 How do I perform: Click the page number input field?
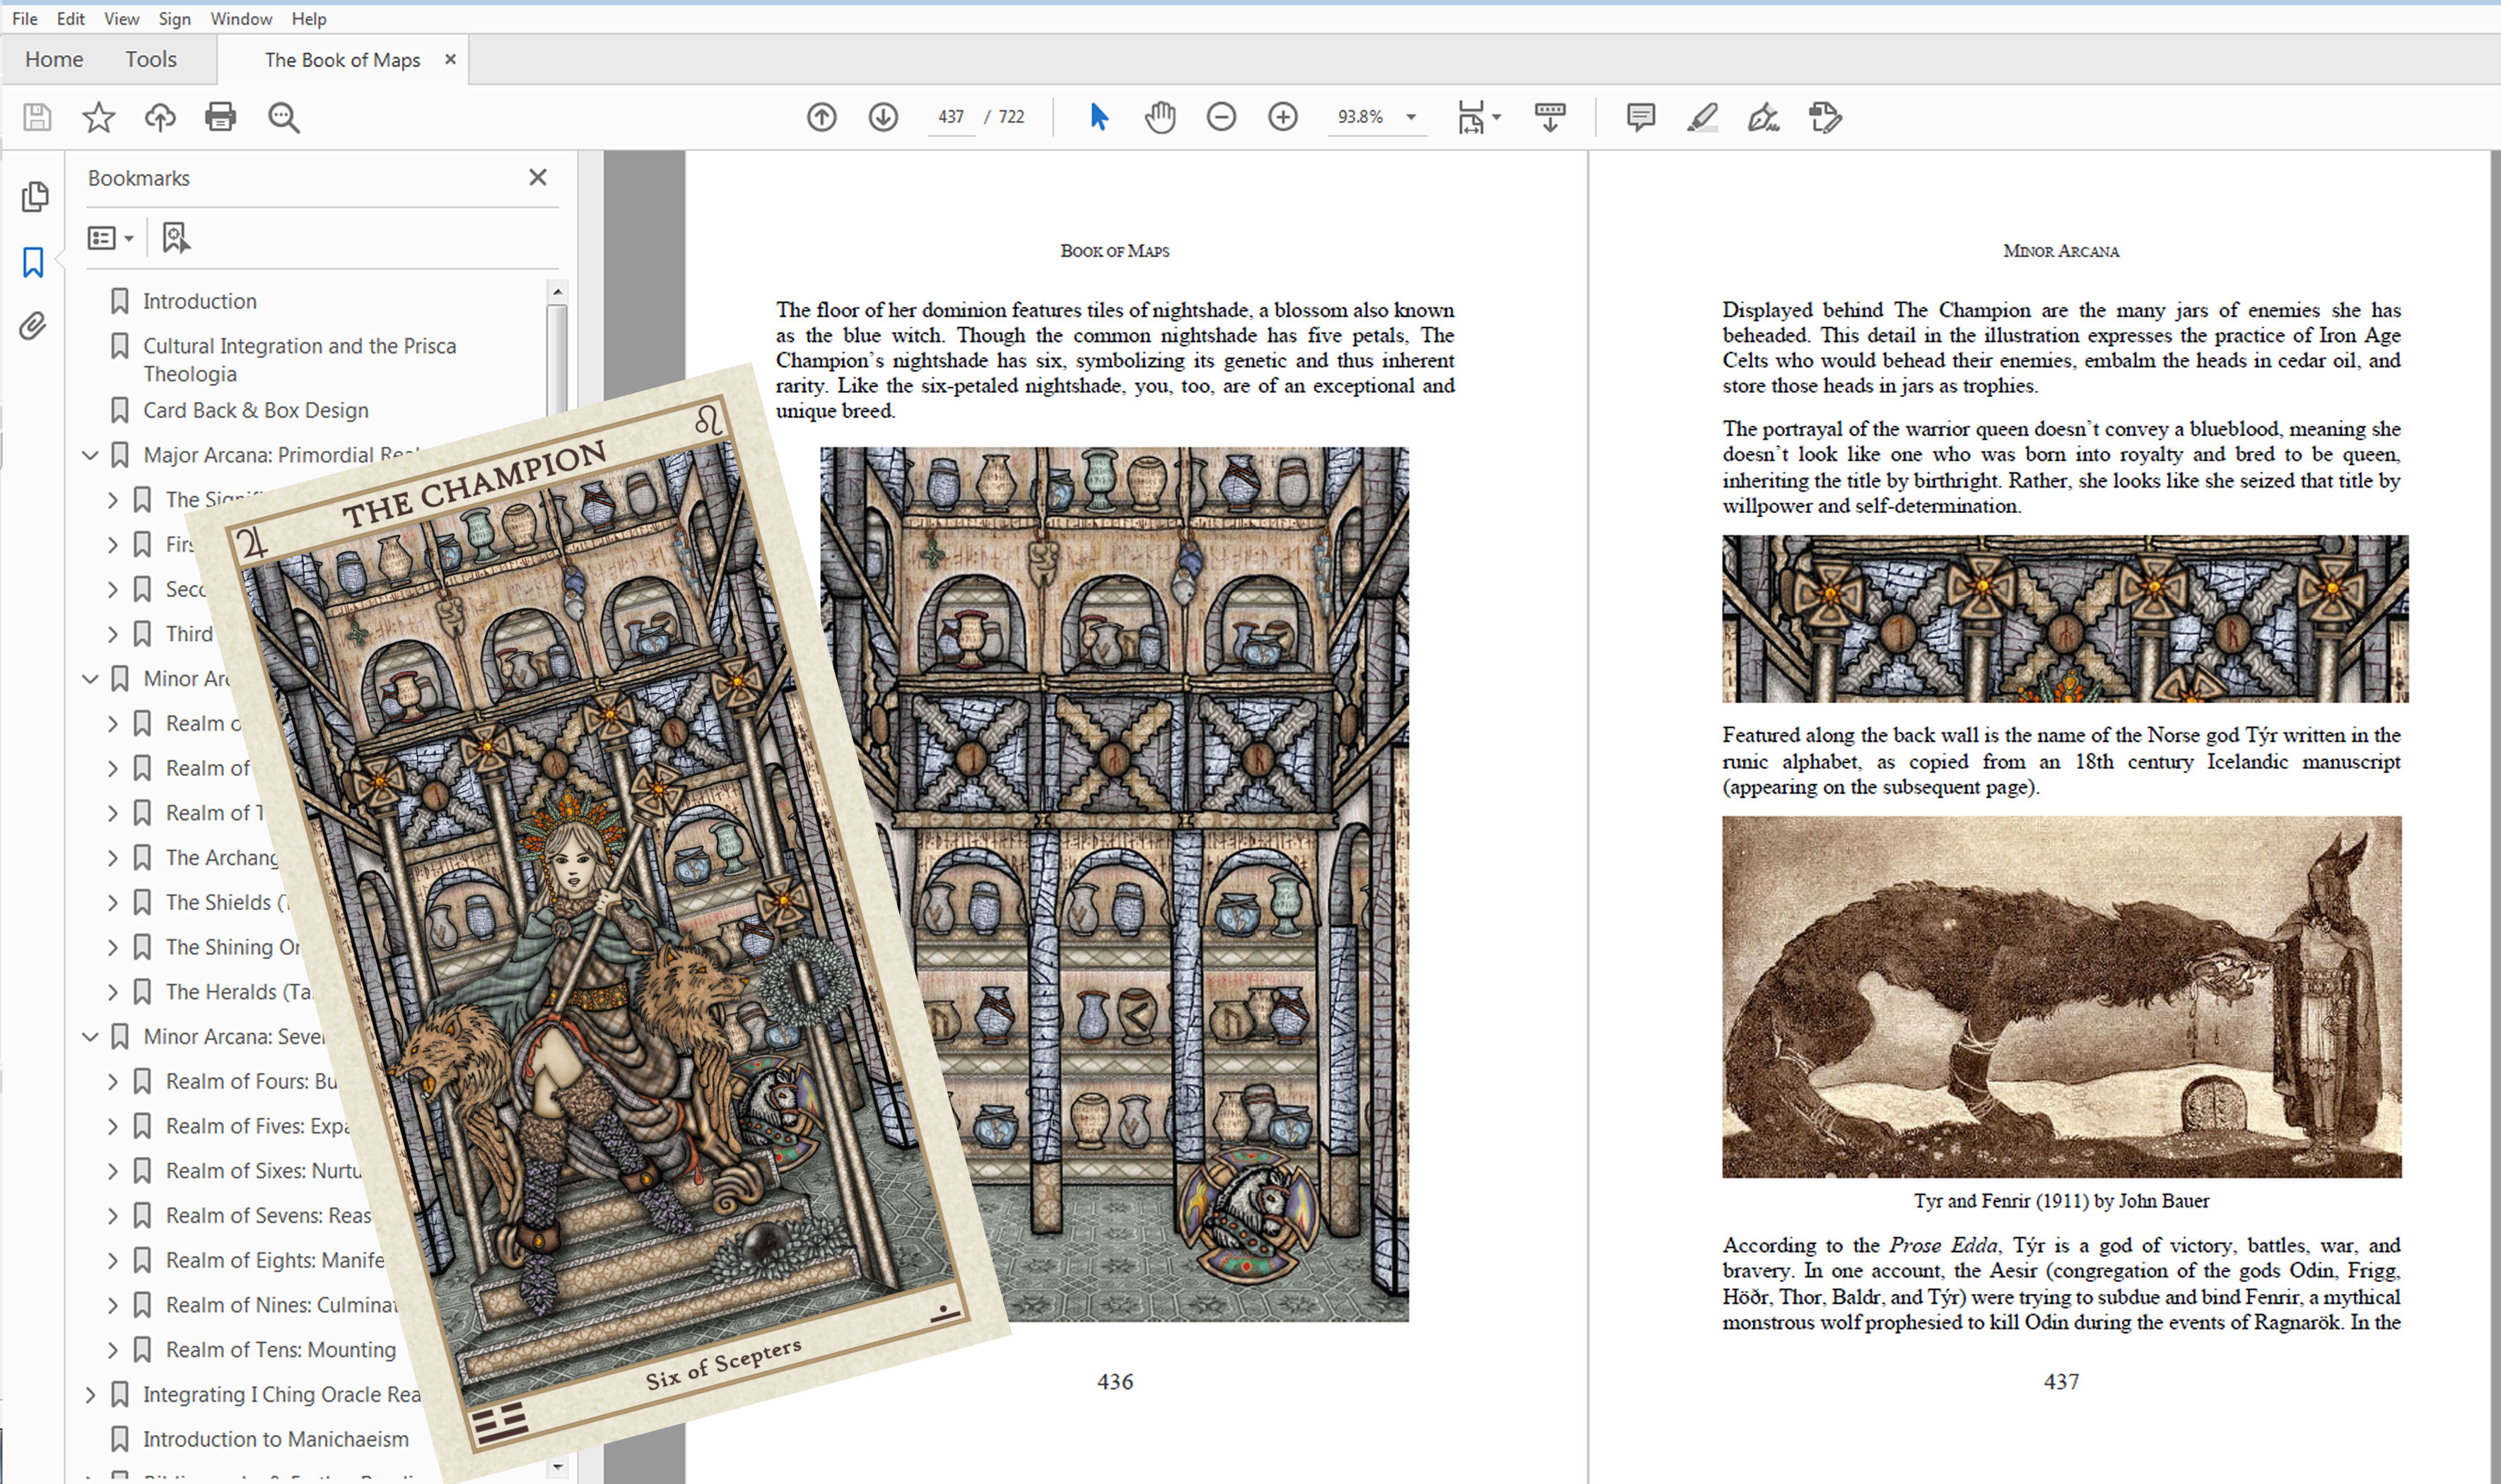tap(950, 117)
